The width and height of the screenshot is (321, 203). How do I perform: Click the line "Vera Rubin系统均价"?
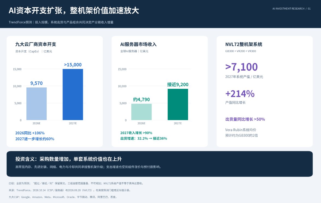[x=241, y=130]
